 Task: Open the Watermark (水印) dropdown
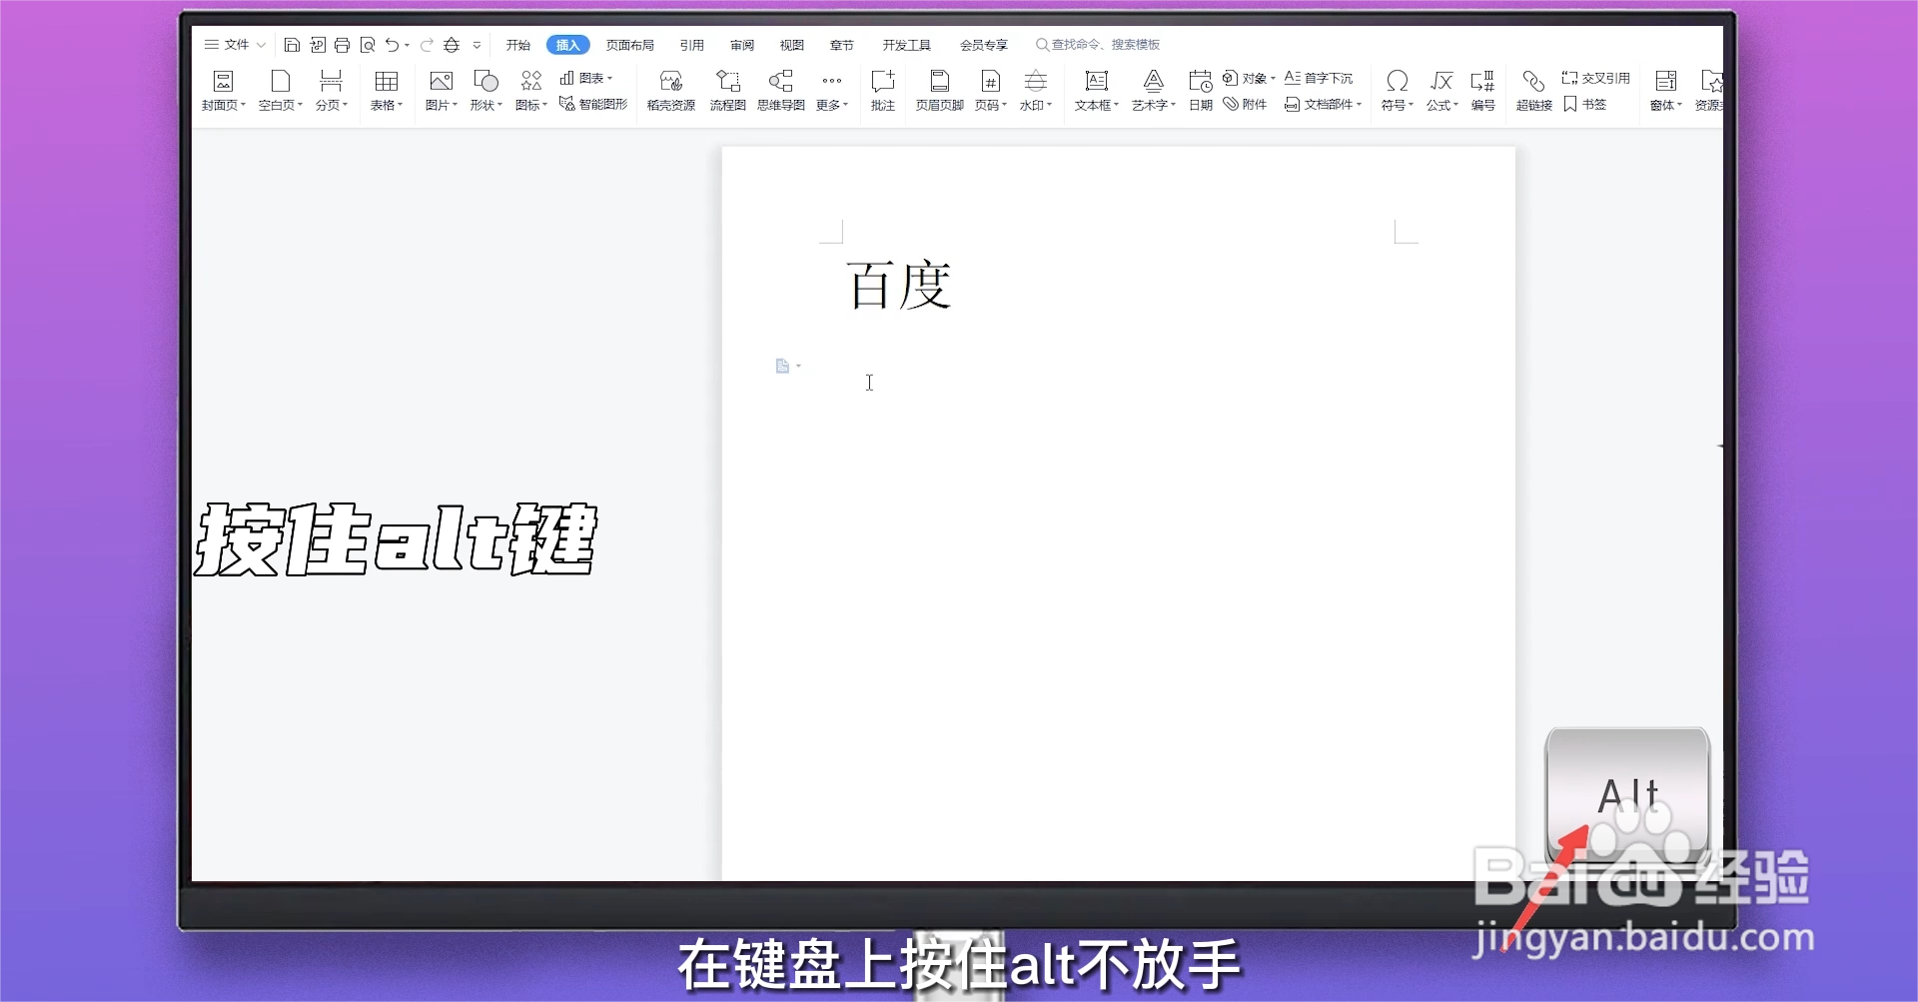[1036, 90]
